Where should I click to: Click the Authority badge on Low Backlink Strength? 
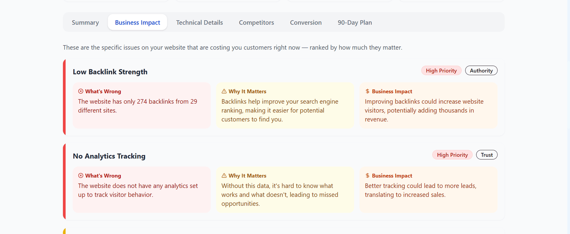[x=481, y=70]
